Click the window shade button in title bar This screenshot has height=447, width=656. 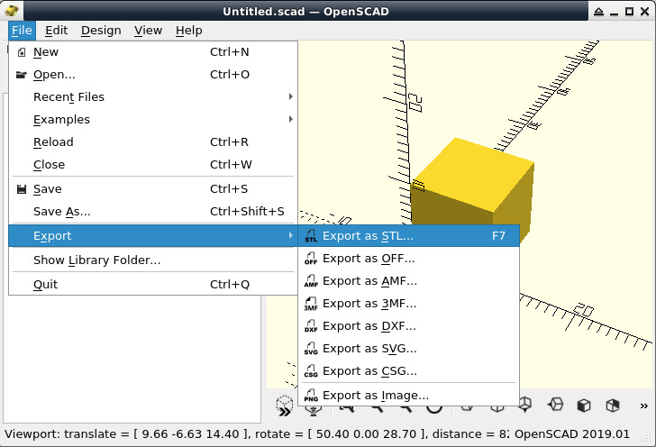598,12
